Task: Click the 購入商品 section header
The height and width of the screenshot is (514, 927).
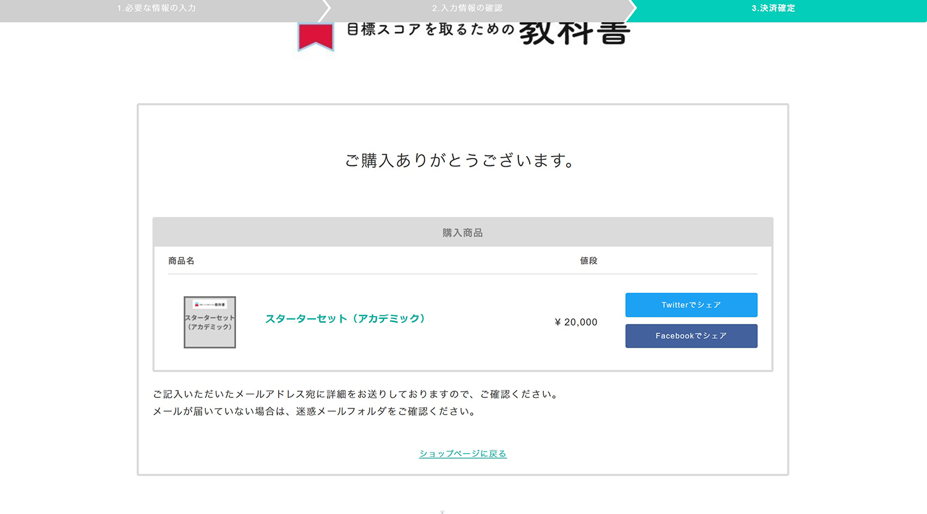Action: pyautogui.click(x=462, y=233)
